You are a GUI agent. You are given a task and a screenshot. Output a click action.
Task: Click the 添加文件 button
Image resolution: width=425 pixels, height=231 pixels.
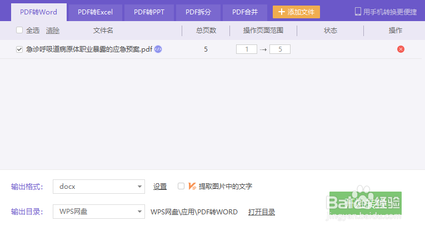click(296, 12)
